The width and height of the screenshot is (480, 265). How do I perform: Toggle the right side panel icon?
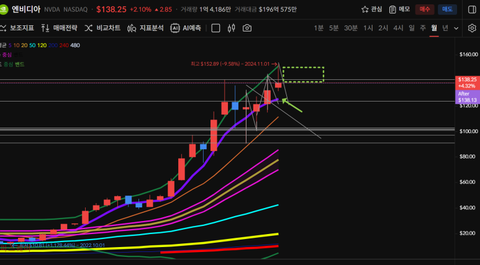pyautogui.click(x=472, y=9)
